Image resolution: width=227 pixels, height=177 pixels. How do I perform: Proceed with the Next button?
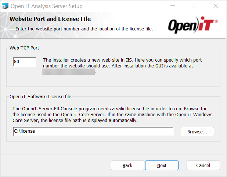click(162, 165)
